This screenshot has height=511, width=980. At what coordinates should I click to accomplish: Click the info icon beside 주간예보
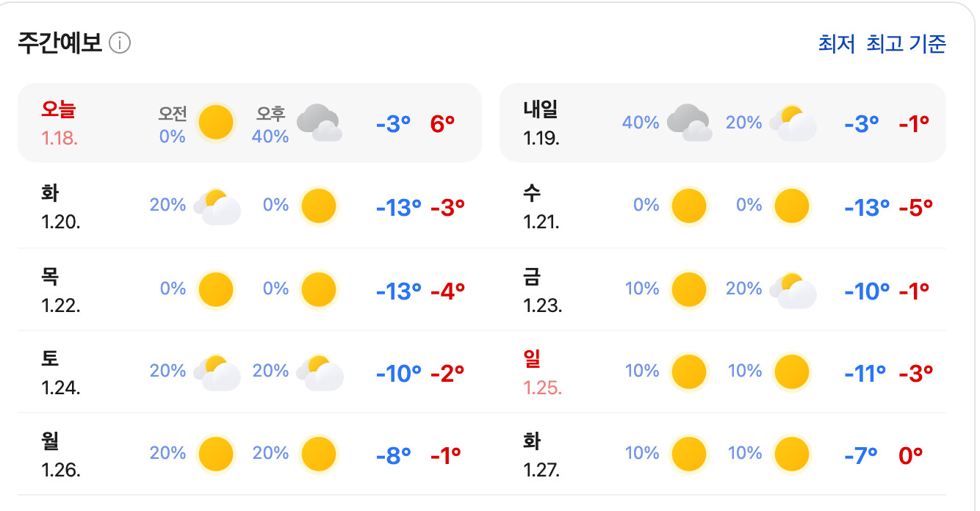[x=120, y=44]
